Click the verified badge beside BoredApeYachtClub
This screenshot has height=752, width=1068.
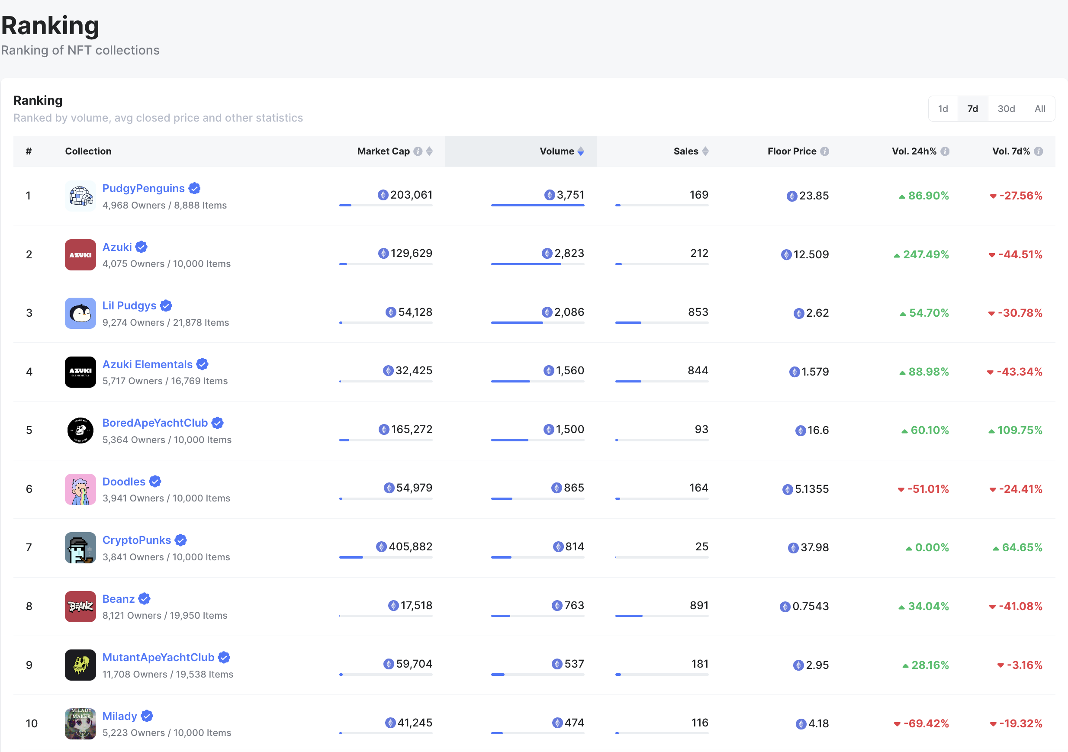tap(217, 423)
